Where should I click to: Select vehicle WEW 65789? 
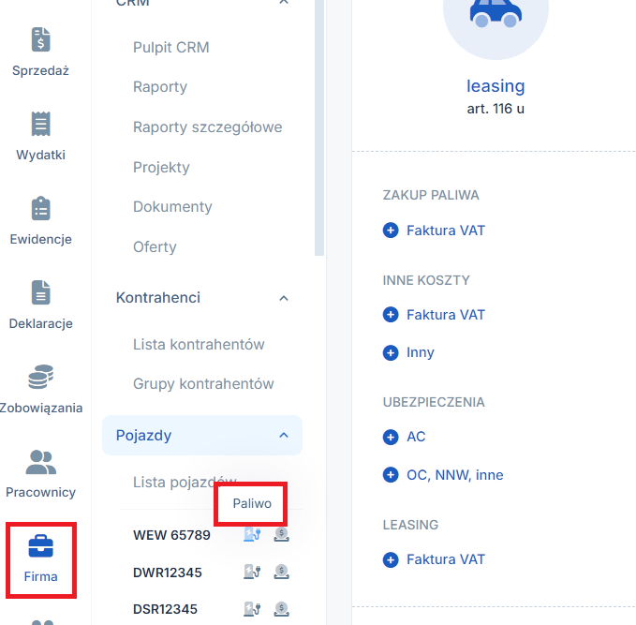pos(172,535)
